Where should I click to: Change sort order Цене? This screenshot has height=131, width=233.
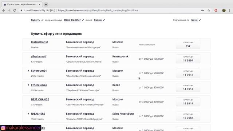pyautogui.click(x=194, y=20)
